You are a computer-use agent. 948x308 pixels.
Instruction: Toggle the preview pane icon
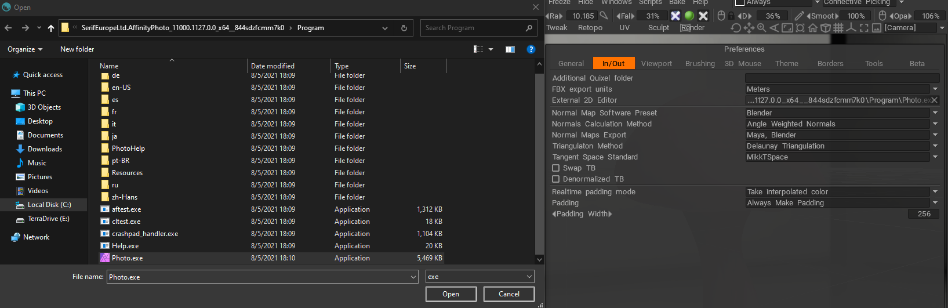pyautogui.click(x=510, y=49)
